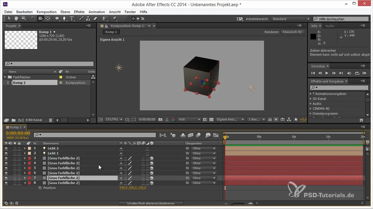Open the Graph Editor in timeline
This screenshot has width=373, height=209.
click(x=216, y=135)
